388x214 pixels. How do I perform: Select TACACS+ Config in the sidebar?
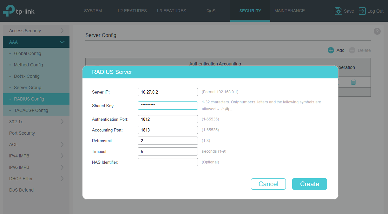(31, 110)
